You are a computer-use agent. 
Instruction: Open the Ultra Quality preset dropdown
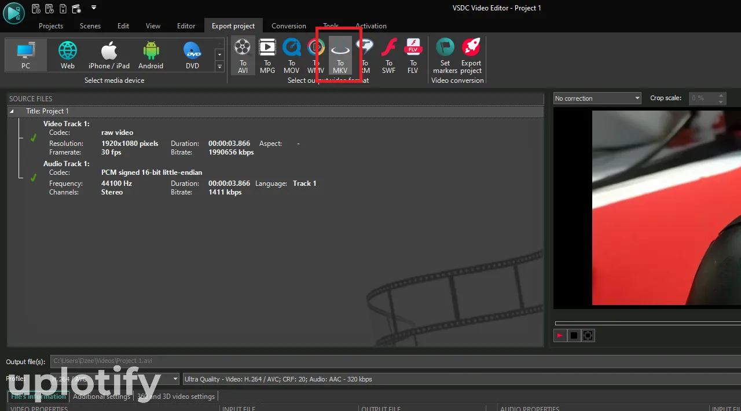pos(462,379)
